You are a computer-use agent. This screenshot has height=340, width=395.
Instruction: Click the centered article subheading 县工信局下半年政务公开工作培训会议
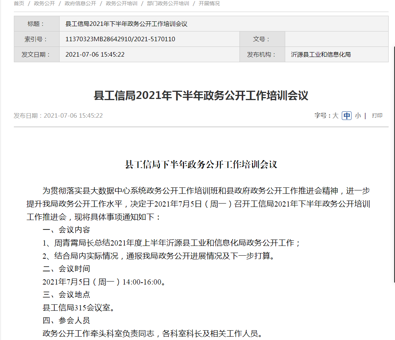tap(201, 165)
